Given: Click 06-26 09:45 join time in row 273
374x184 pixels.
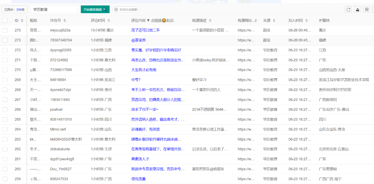Looking at the screenshot, I should point(300,40).
